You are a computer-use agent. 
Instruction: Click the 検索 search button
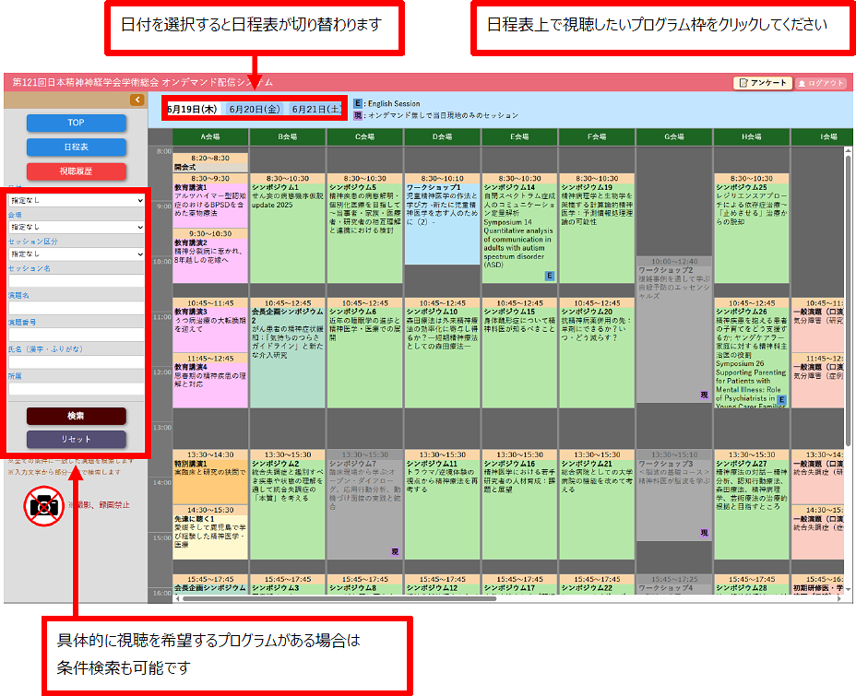[x=76, y=416]
